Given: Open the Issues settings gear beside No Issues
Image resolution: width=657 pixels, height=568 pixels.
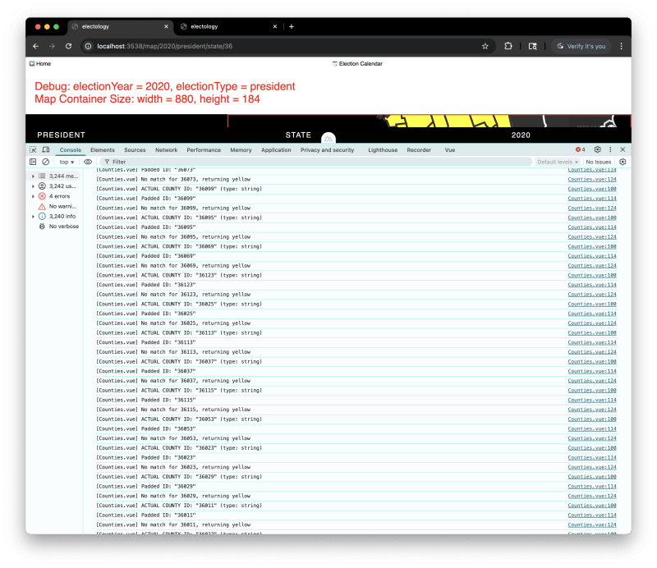Looking at the screenshot, I should 623,162.
